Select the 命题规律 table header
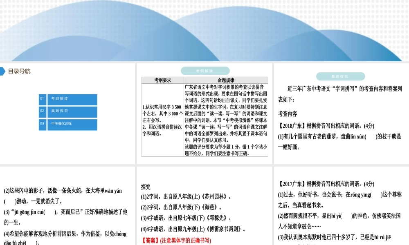Screen dimensions: 409x245 [226, 80]
